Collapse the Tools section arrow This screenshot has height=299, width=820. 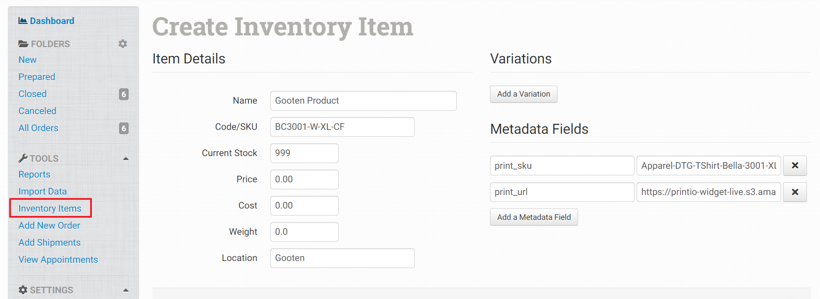[126, 159]
